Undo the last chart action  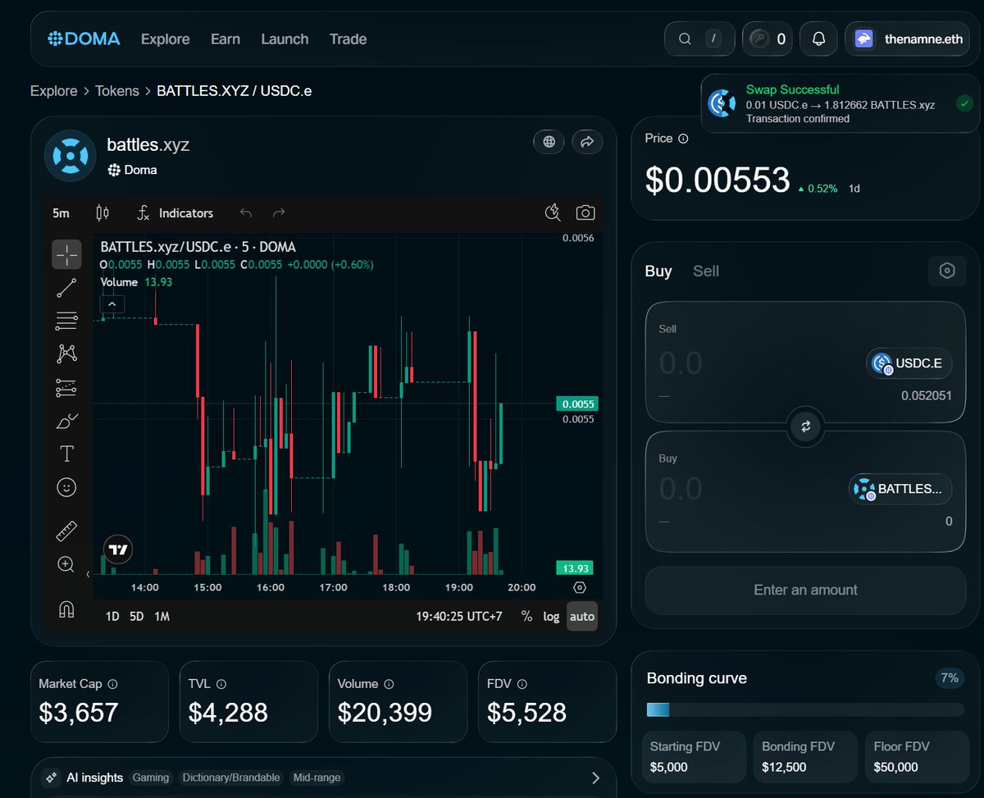point(246,213)
